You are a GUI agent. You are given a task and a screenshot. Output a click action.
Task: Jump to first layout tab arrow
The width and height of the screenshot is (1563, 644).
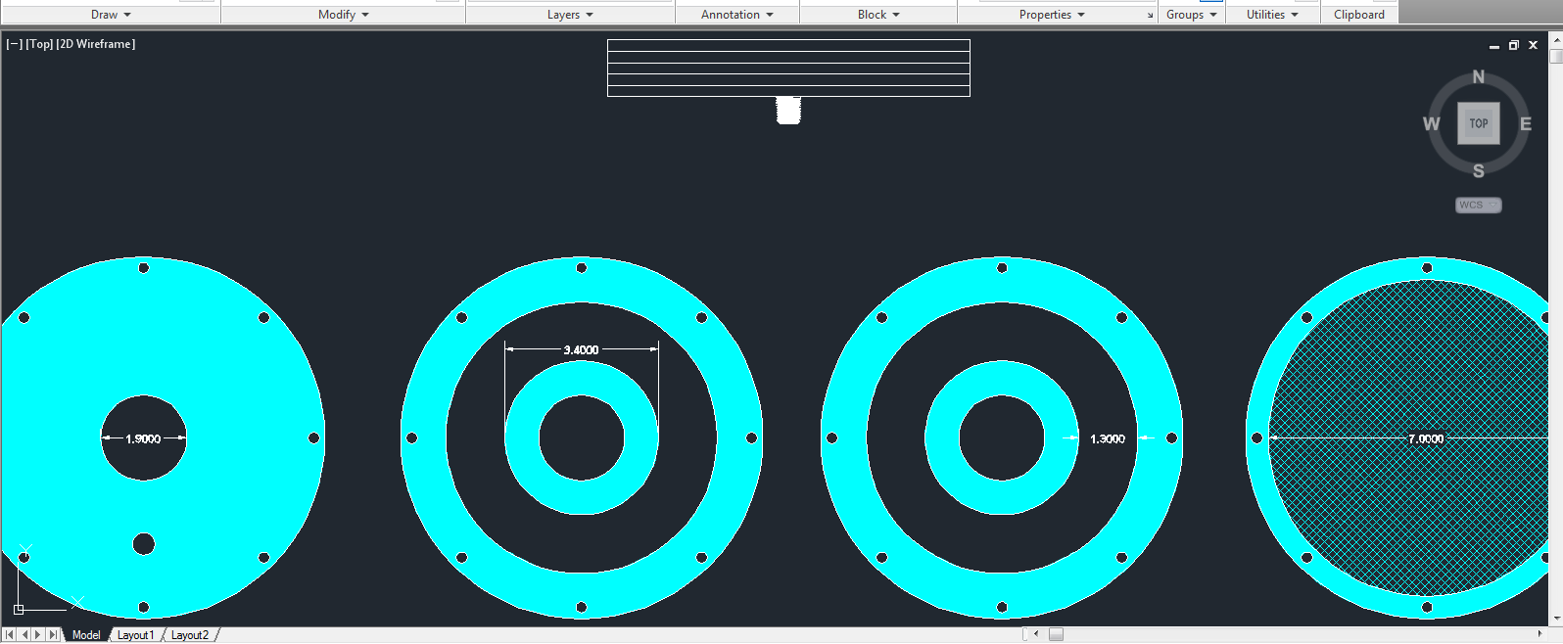coord(11,635)
